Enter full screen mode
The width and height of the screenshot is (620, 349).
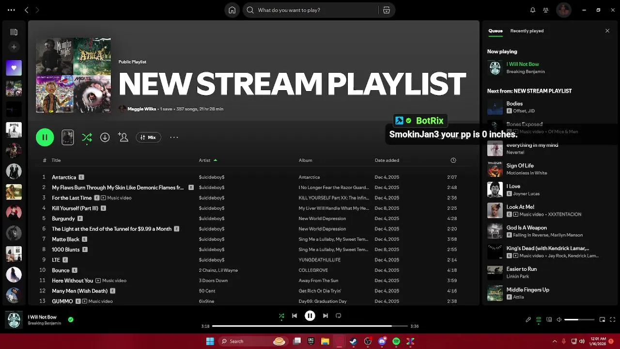click(613, 319)
